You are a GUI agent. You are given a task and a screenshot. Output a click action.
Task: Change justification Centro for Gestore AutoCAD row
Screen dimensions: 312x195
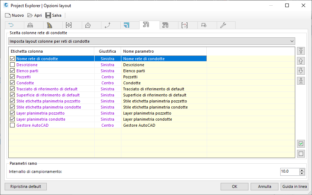click(107, 125)
